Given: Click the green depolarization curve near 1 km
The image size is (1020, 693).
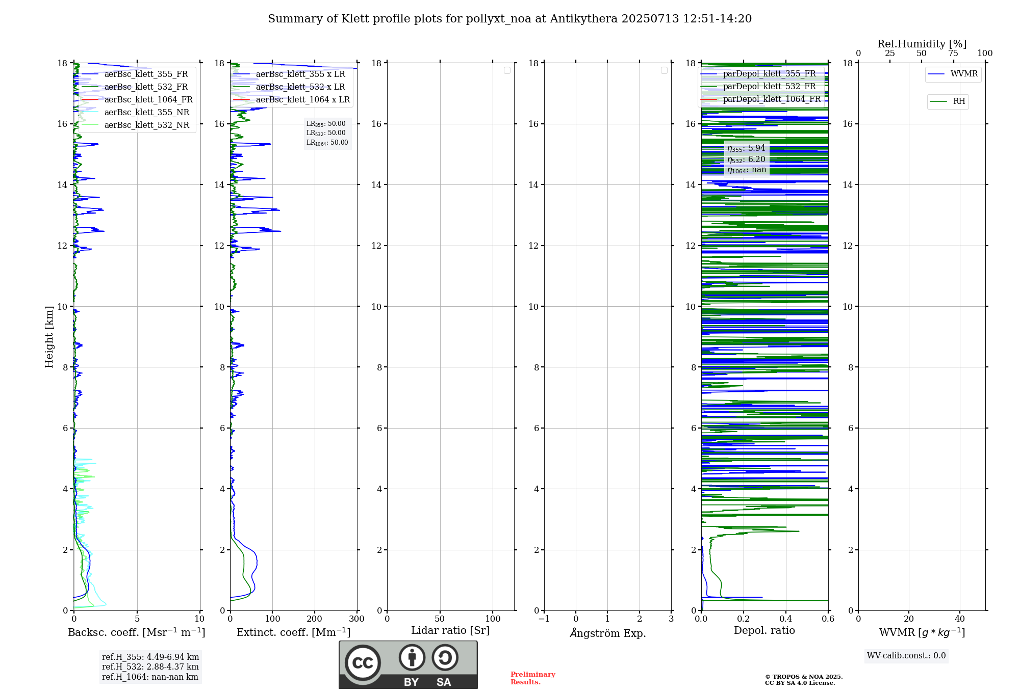Looking at the screenshot, I should tap(721, 583).
